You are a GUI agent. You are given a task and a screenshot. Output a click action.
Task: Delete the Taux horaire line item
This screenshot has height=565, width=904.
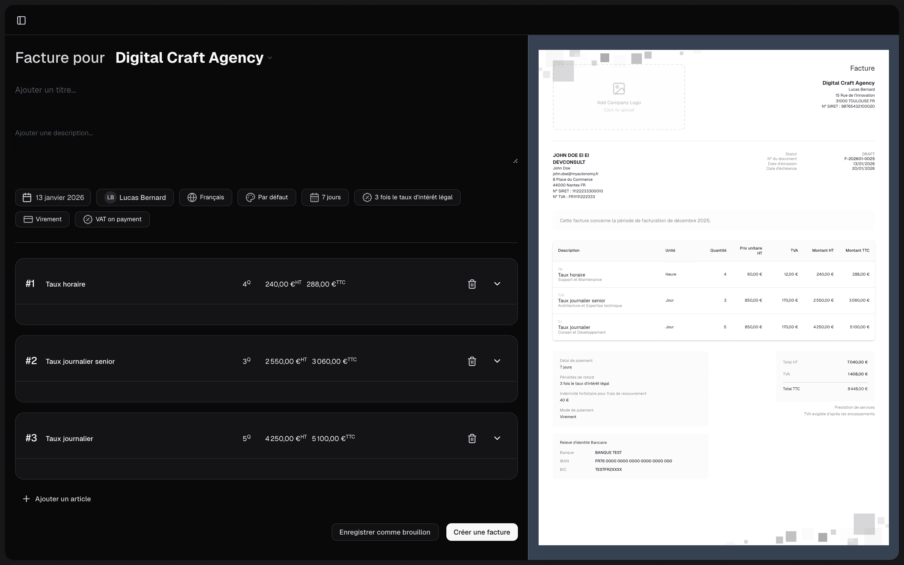pos(472,284)
